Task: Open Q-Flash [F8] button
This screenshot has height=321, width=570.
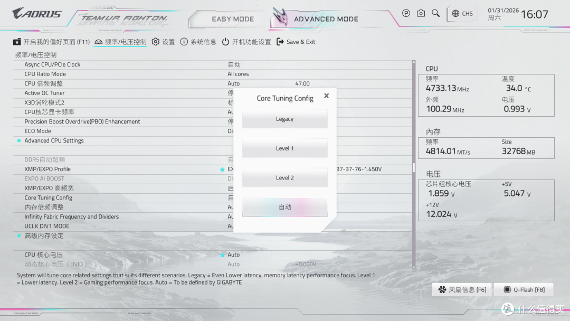Action: (524, 290)
